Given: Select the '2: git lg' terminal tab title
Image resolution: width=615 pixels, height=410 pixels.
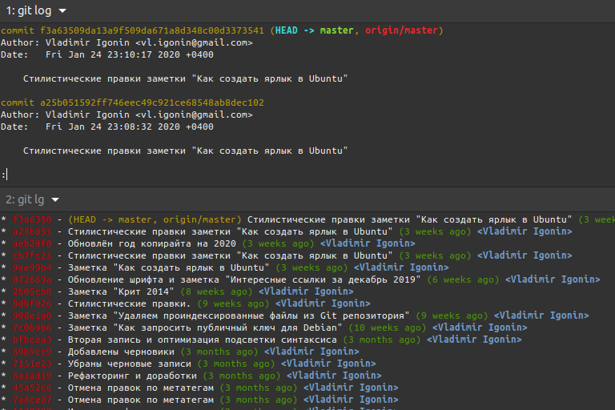Looking at the screenshot, I should click(25, 199).
